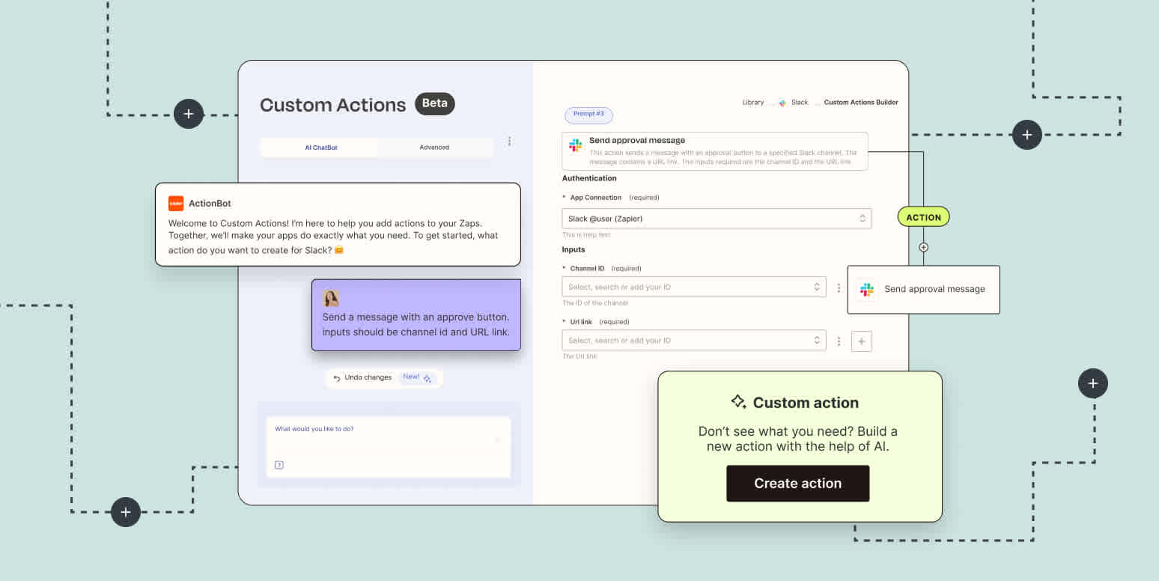Screen dimensions: 1159x581
Task: Click the Slack icon beside Send approval message header
Action: 576,145
